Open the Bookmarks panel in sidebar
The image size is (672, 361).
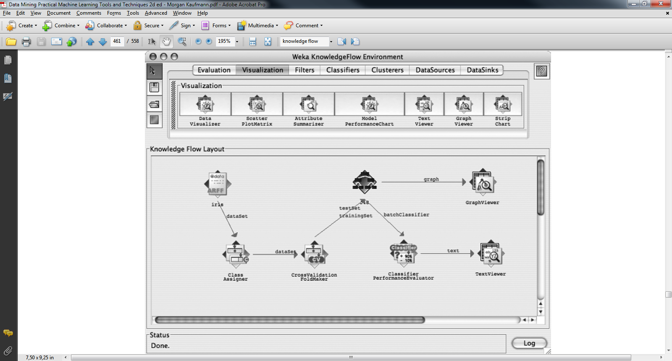click(x=8, y=78)
